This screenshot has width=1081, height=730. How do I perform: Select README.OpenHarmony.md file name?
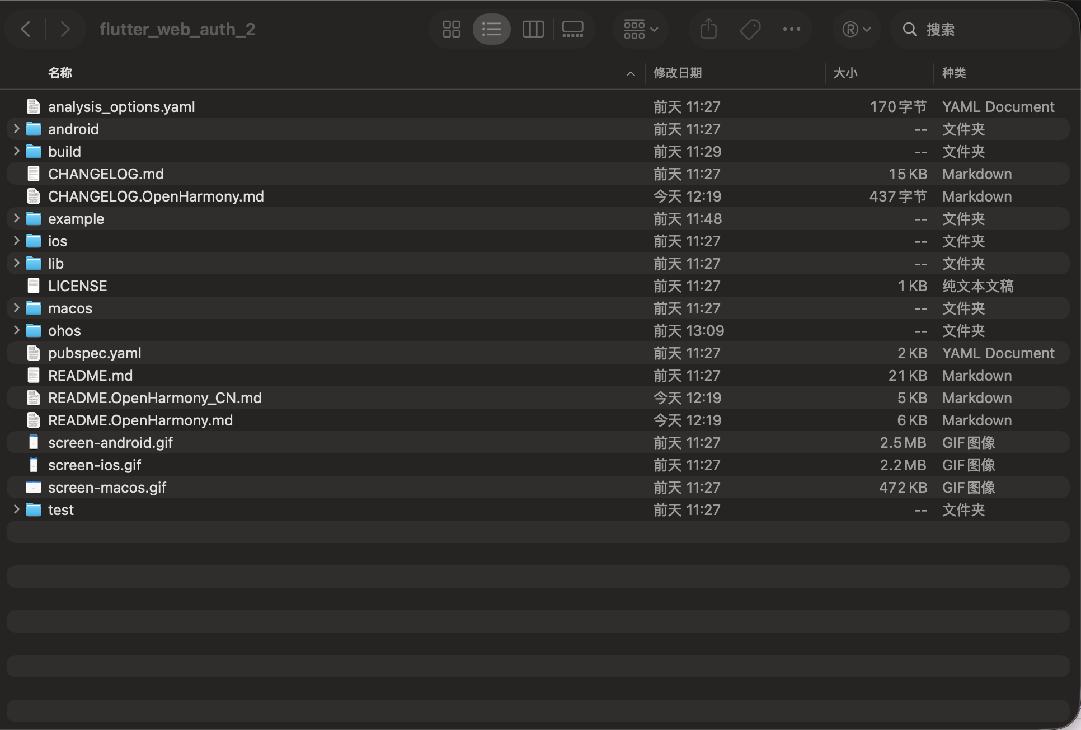[x=140, y=420]
